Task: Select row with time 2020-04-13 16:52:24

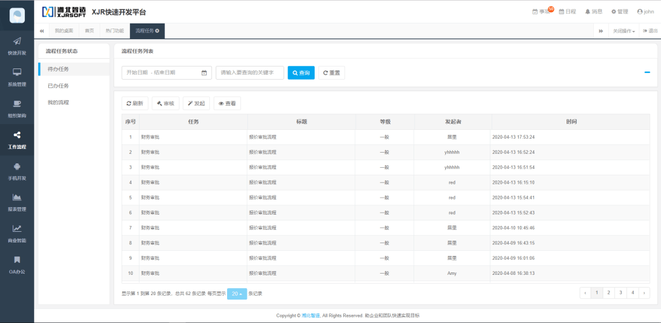Action: pyautogui.click(x=386, y=152)
